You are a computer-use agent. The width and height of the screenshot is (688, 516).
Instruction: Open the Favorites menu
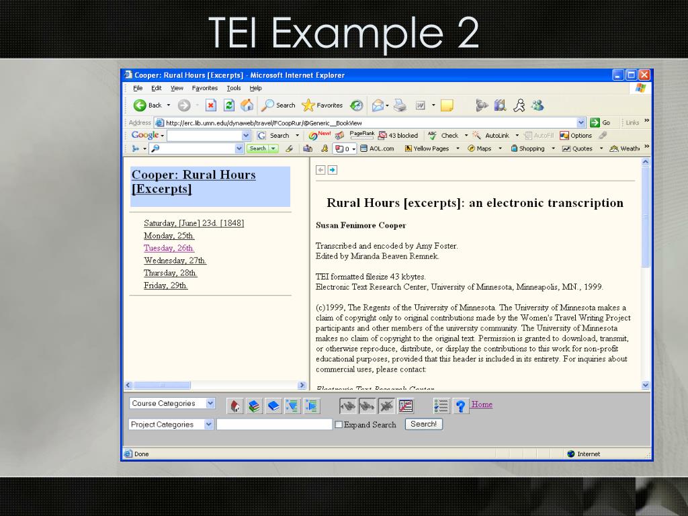204,88
